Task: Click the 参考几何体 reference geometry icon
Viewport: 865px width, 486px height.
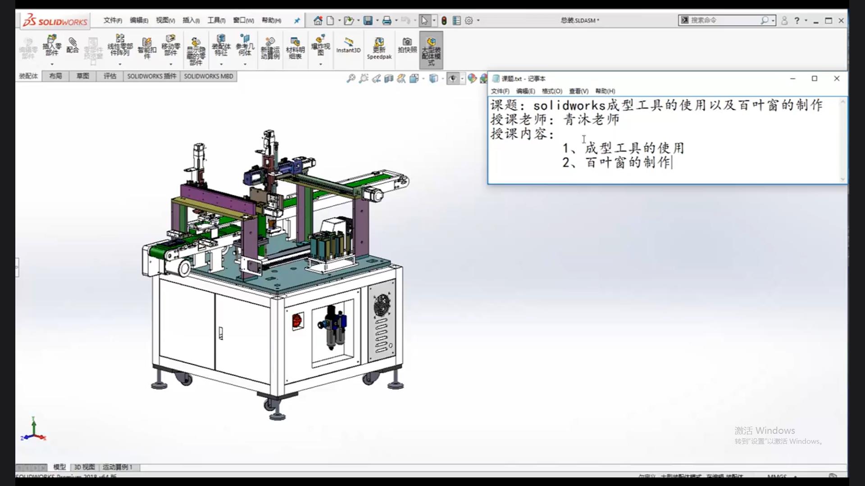Action: 245,45
